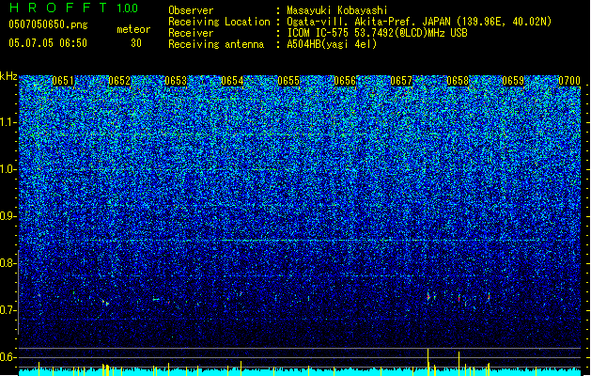Click the tallest yellow spike near 0657
Viewport: 591px width, 376px height.
[x=428, y=362]
